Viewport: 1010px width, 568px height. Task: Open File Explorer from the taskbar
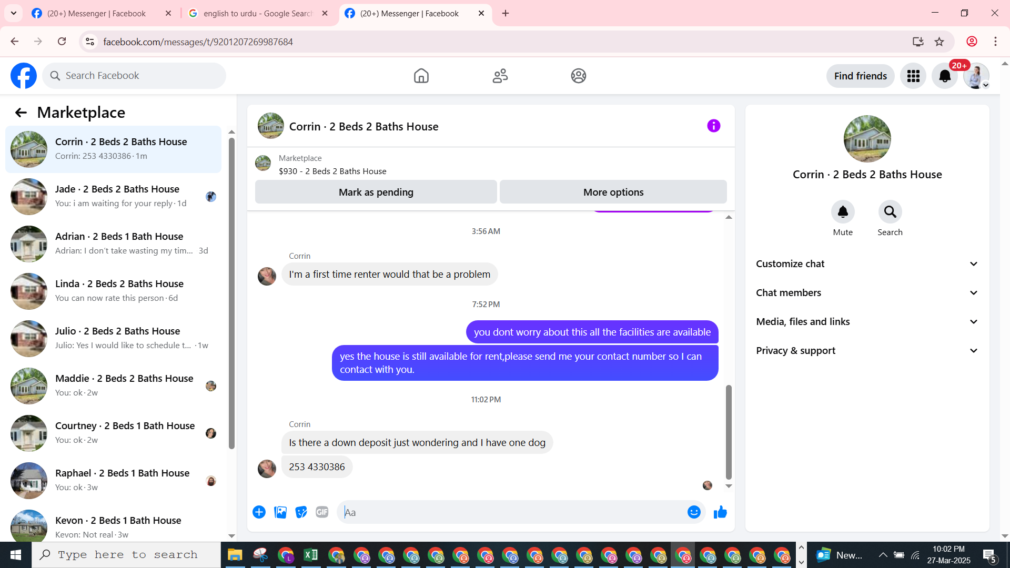point(235,555)
